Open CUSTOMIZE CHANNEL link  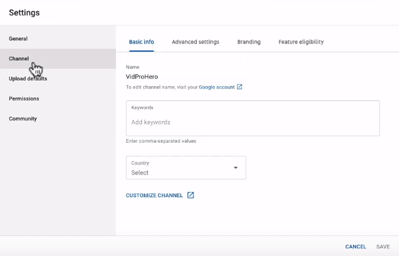[x=154, y=196]
